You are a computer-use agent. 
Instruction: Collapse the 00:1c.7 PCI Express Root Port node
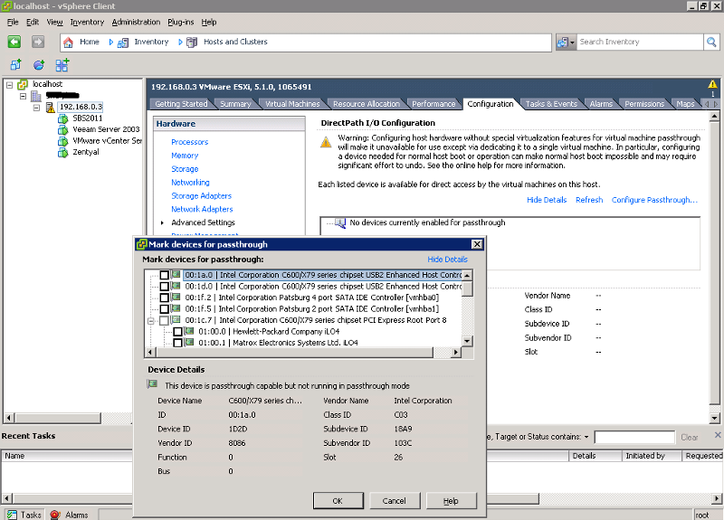pyautogui.click(x=151, y=320)
